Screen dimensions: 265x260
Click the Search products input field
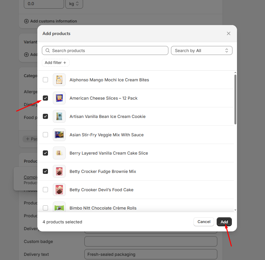click(x=108, y=50)
